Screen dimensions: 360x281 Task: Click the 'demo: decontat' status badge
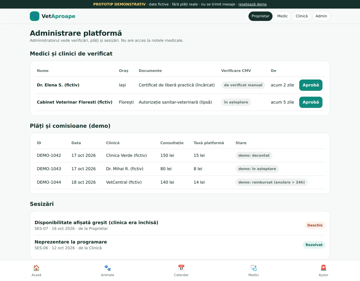tap(254, 155)
